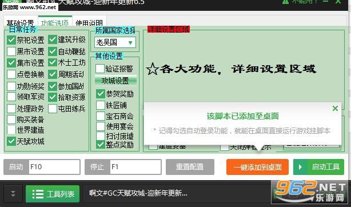Screen dimensions: 351x207
Task: Check the 验证报警 option
Action: 100,69
